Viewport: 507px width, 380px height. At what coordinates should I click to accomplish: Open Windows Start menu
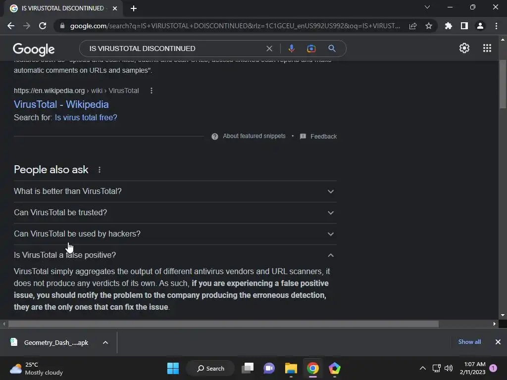(173, 368)
